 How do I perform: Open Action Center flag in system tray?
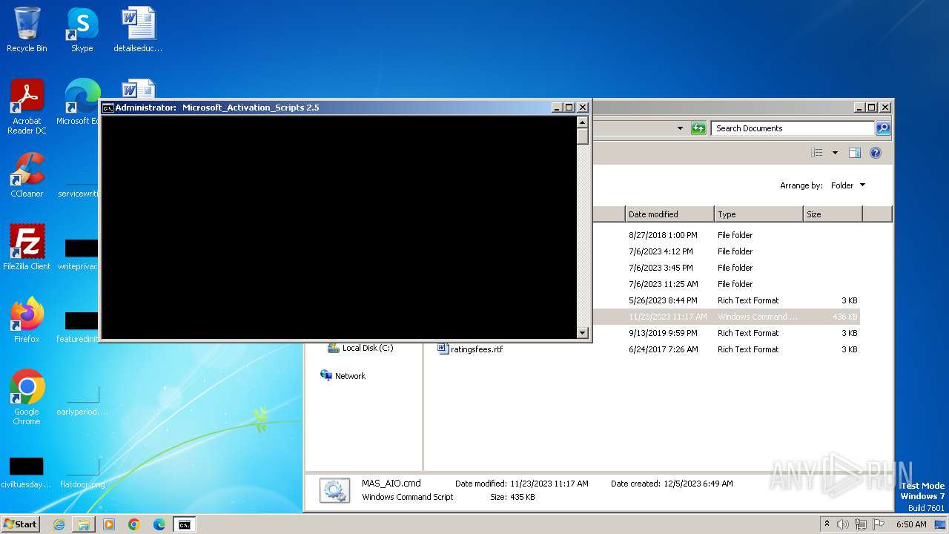[x=878, y=524]
